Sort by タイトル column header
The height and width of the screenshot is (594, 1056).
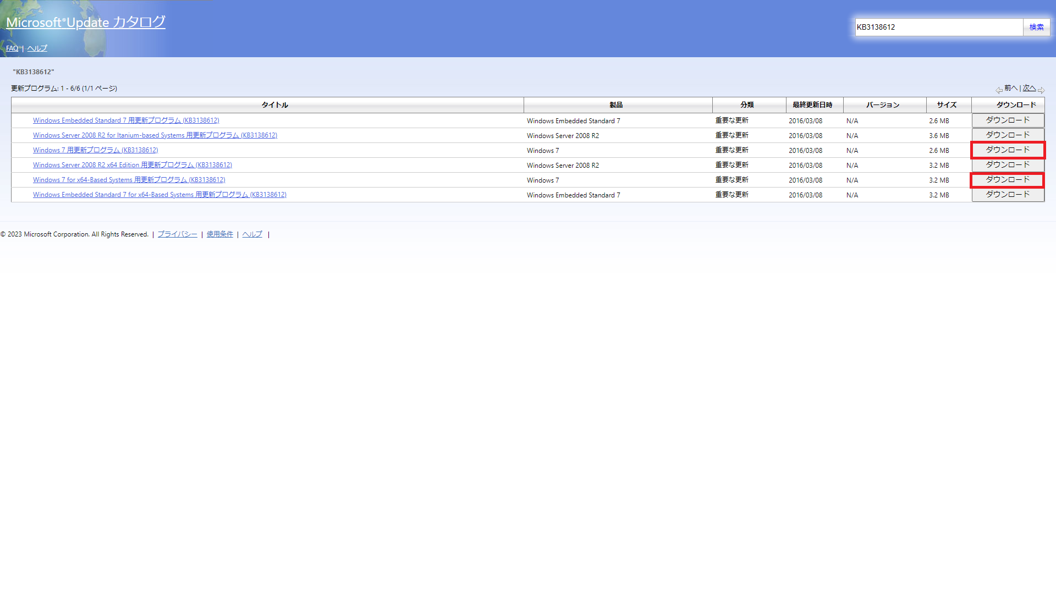274,105
